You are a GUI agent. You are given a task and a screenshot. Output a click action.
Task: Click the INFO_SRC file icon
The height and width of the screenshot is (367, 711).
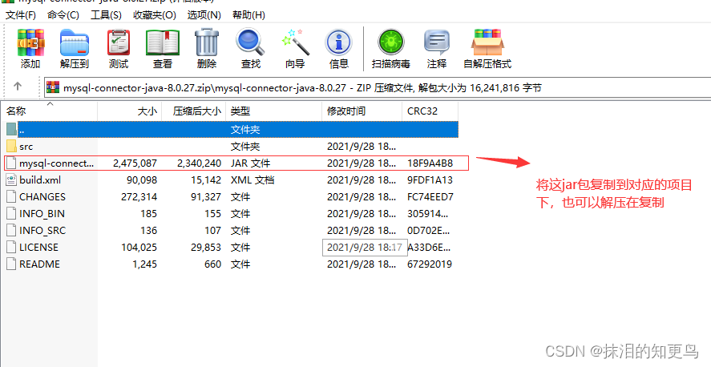pos(12,230)
